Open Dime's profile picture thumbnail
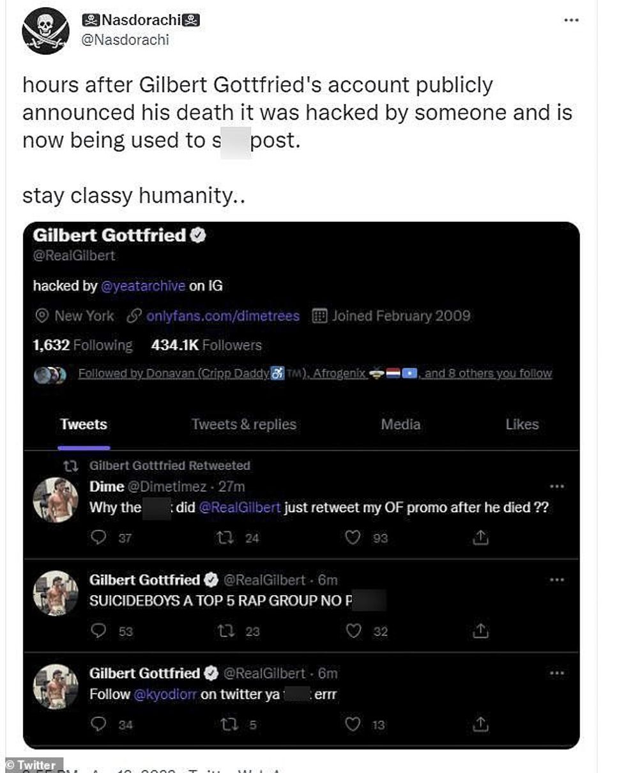This screenshot has width=626, height=773. 56,501
